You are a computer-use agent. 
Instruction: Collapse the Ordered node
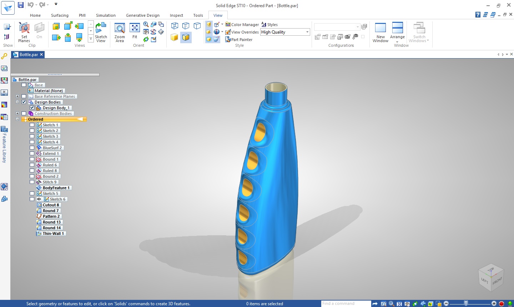pos(17,119)
